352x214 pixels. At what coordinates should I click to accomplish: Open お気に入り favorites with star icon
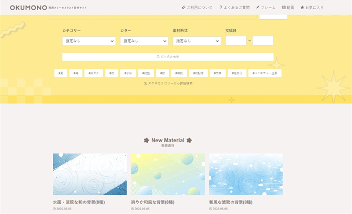(x=312, y=8)
